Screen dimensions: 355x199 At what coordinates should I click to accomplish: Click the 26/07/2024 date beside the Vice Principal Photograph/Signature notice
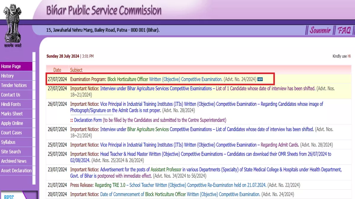point(57,104)
